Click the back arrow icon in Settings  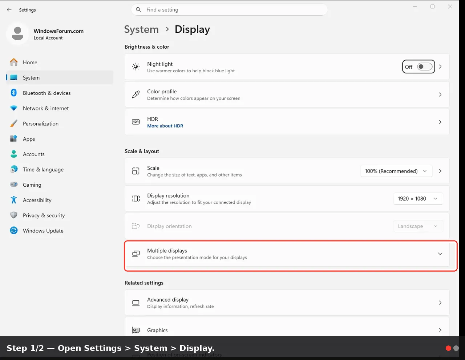pos(9,10)
